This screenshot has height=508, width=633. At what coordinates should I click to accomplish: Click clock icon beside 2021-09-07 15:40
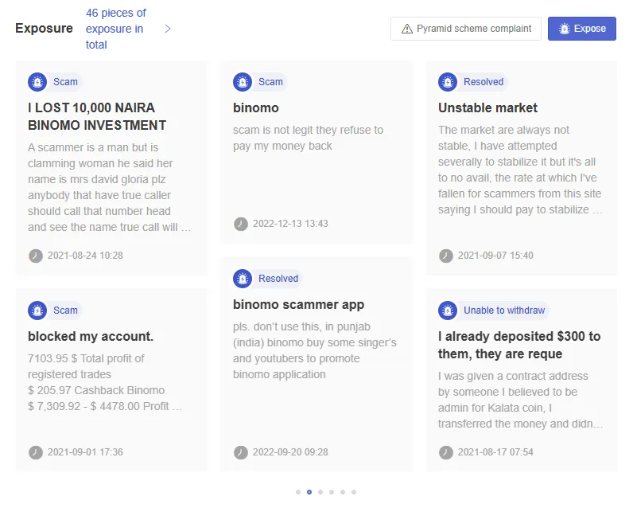[x=445, y=256]
